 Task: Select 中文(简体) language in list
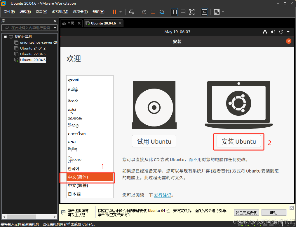coord(90,177)
